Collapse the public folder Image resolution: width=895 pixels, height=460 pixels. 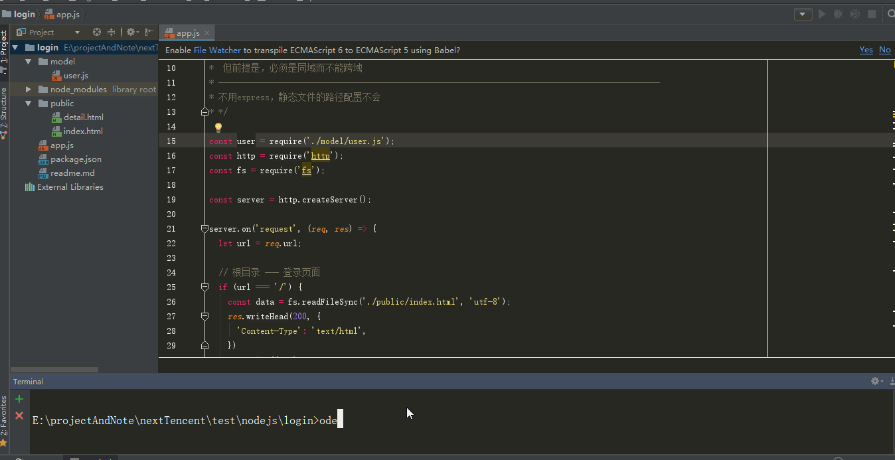pos(29,104)
